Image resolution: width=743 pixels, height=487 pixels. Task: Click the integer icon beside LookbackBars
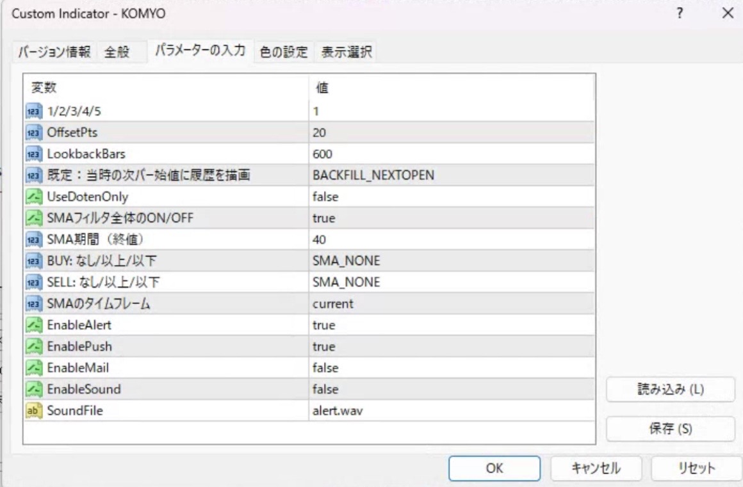pyautogui.click(x=34, y=154)
